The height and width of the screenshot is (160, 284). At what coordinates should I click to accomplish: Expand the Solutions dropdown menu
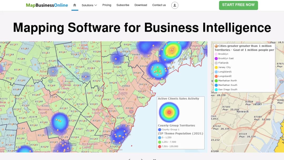pyautogui.click(x=89, y=5)
